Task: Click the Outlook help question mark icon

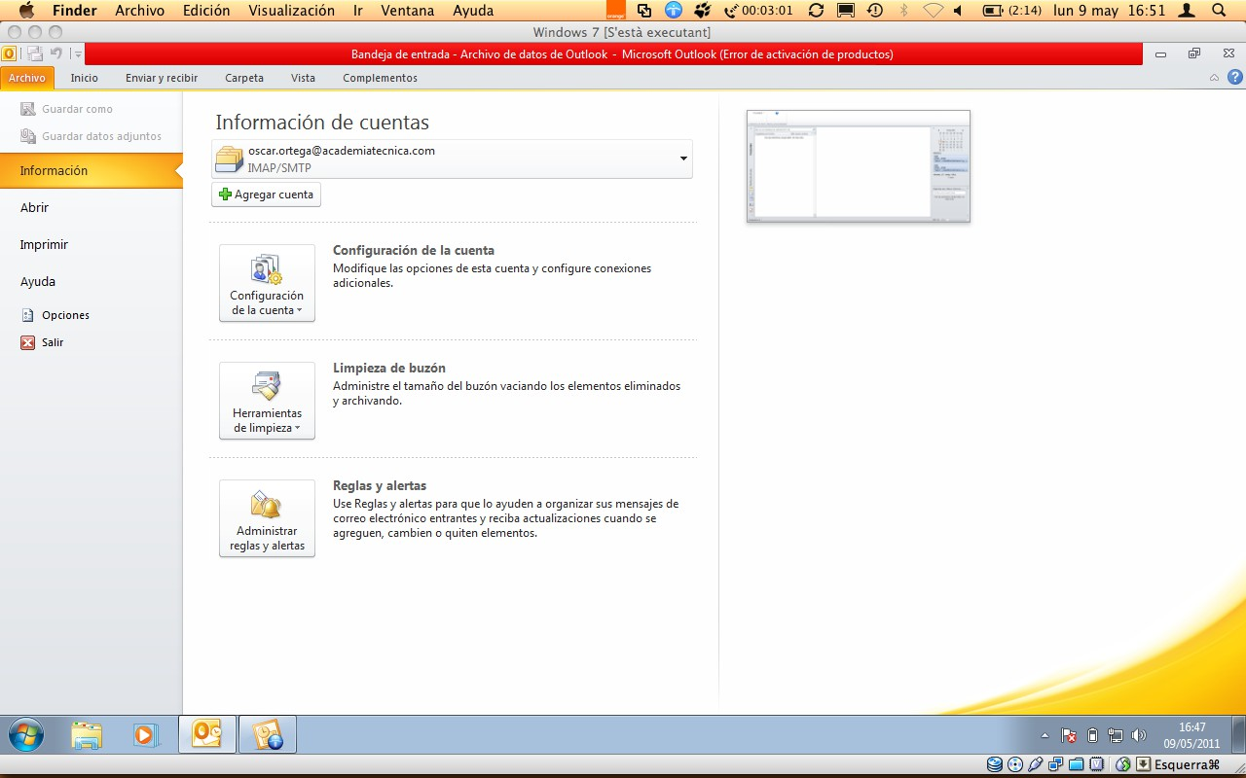Action: (x=1234, y=78)
